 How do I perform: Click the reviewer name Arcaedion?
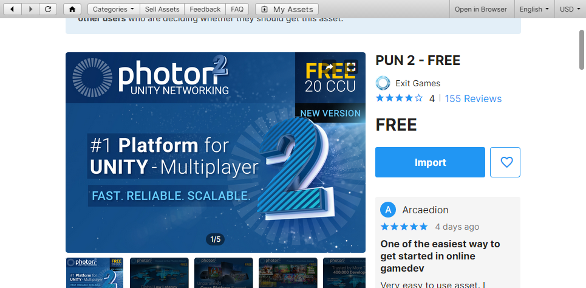425,210
